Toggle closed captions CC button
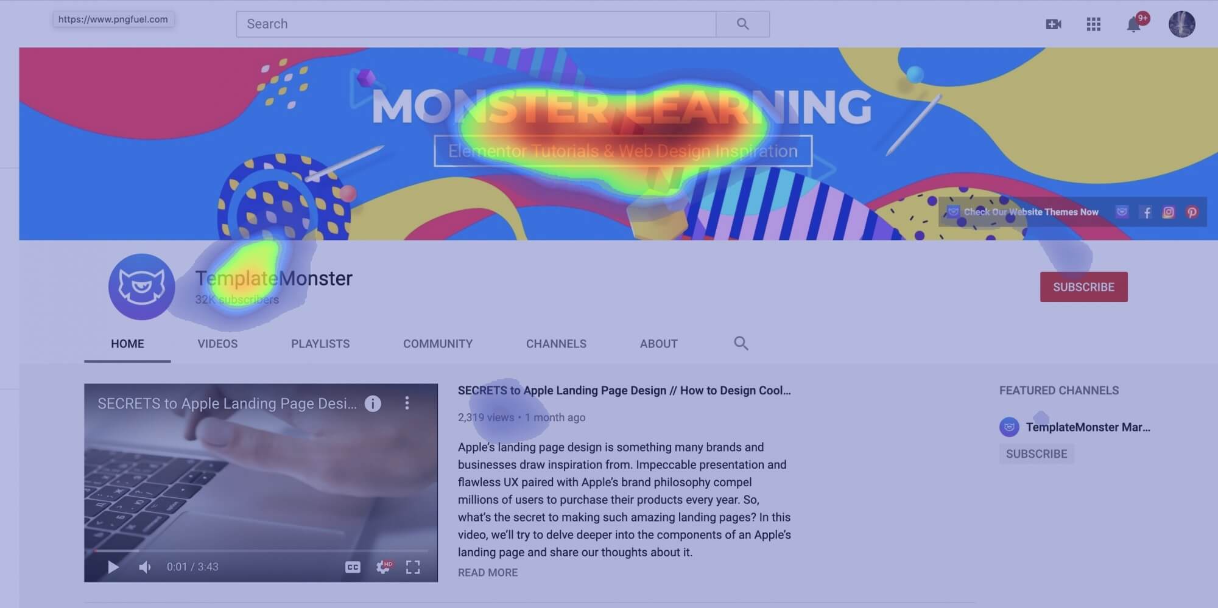 [x=353, y=567]
